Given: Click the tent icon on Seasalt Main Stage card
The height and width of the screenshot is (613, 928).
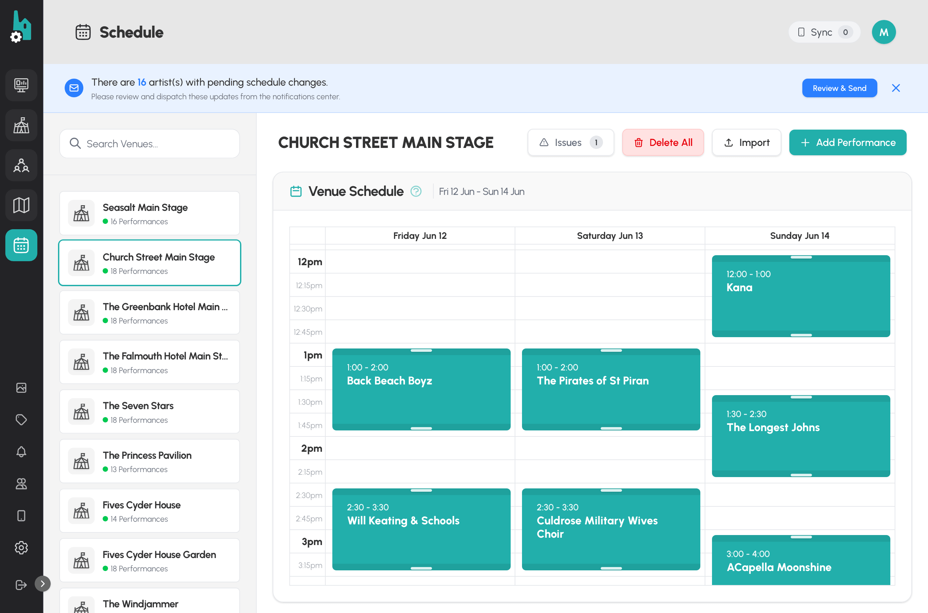Looking at the screenshot, I should [81, 214].
